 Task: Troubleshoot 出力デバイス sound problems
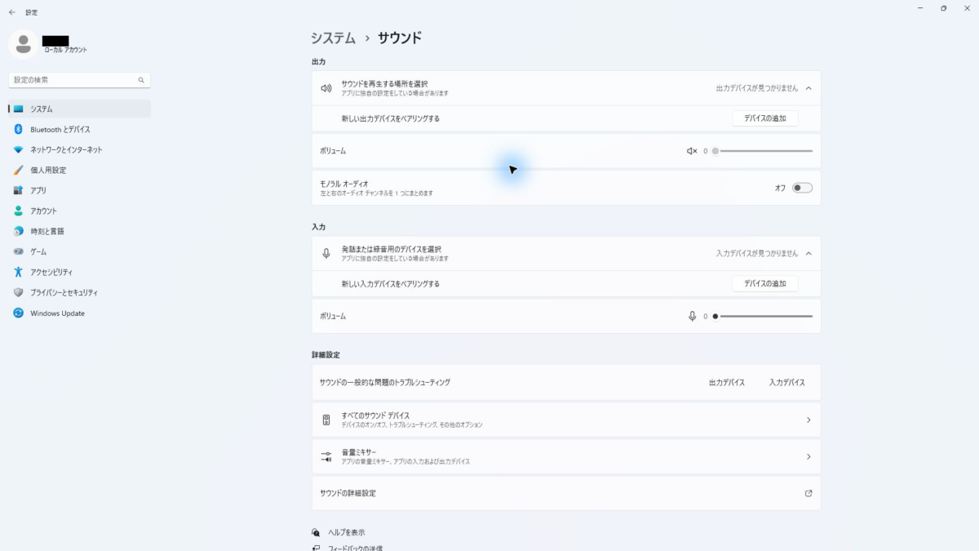(727, 382)
